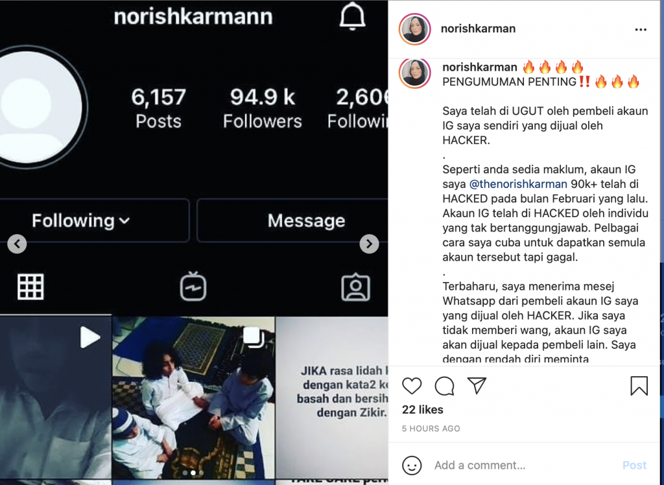
Task: Open the three-dot more options menu
Action: click(x=641, y=30)
